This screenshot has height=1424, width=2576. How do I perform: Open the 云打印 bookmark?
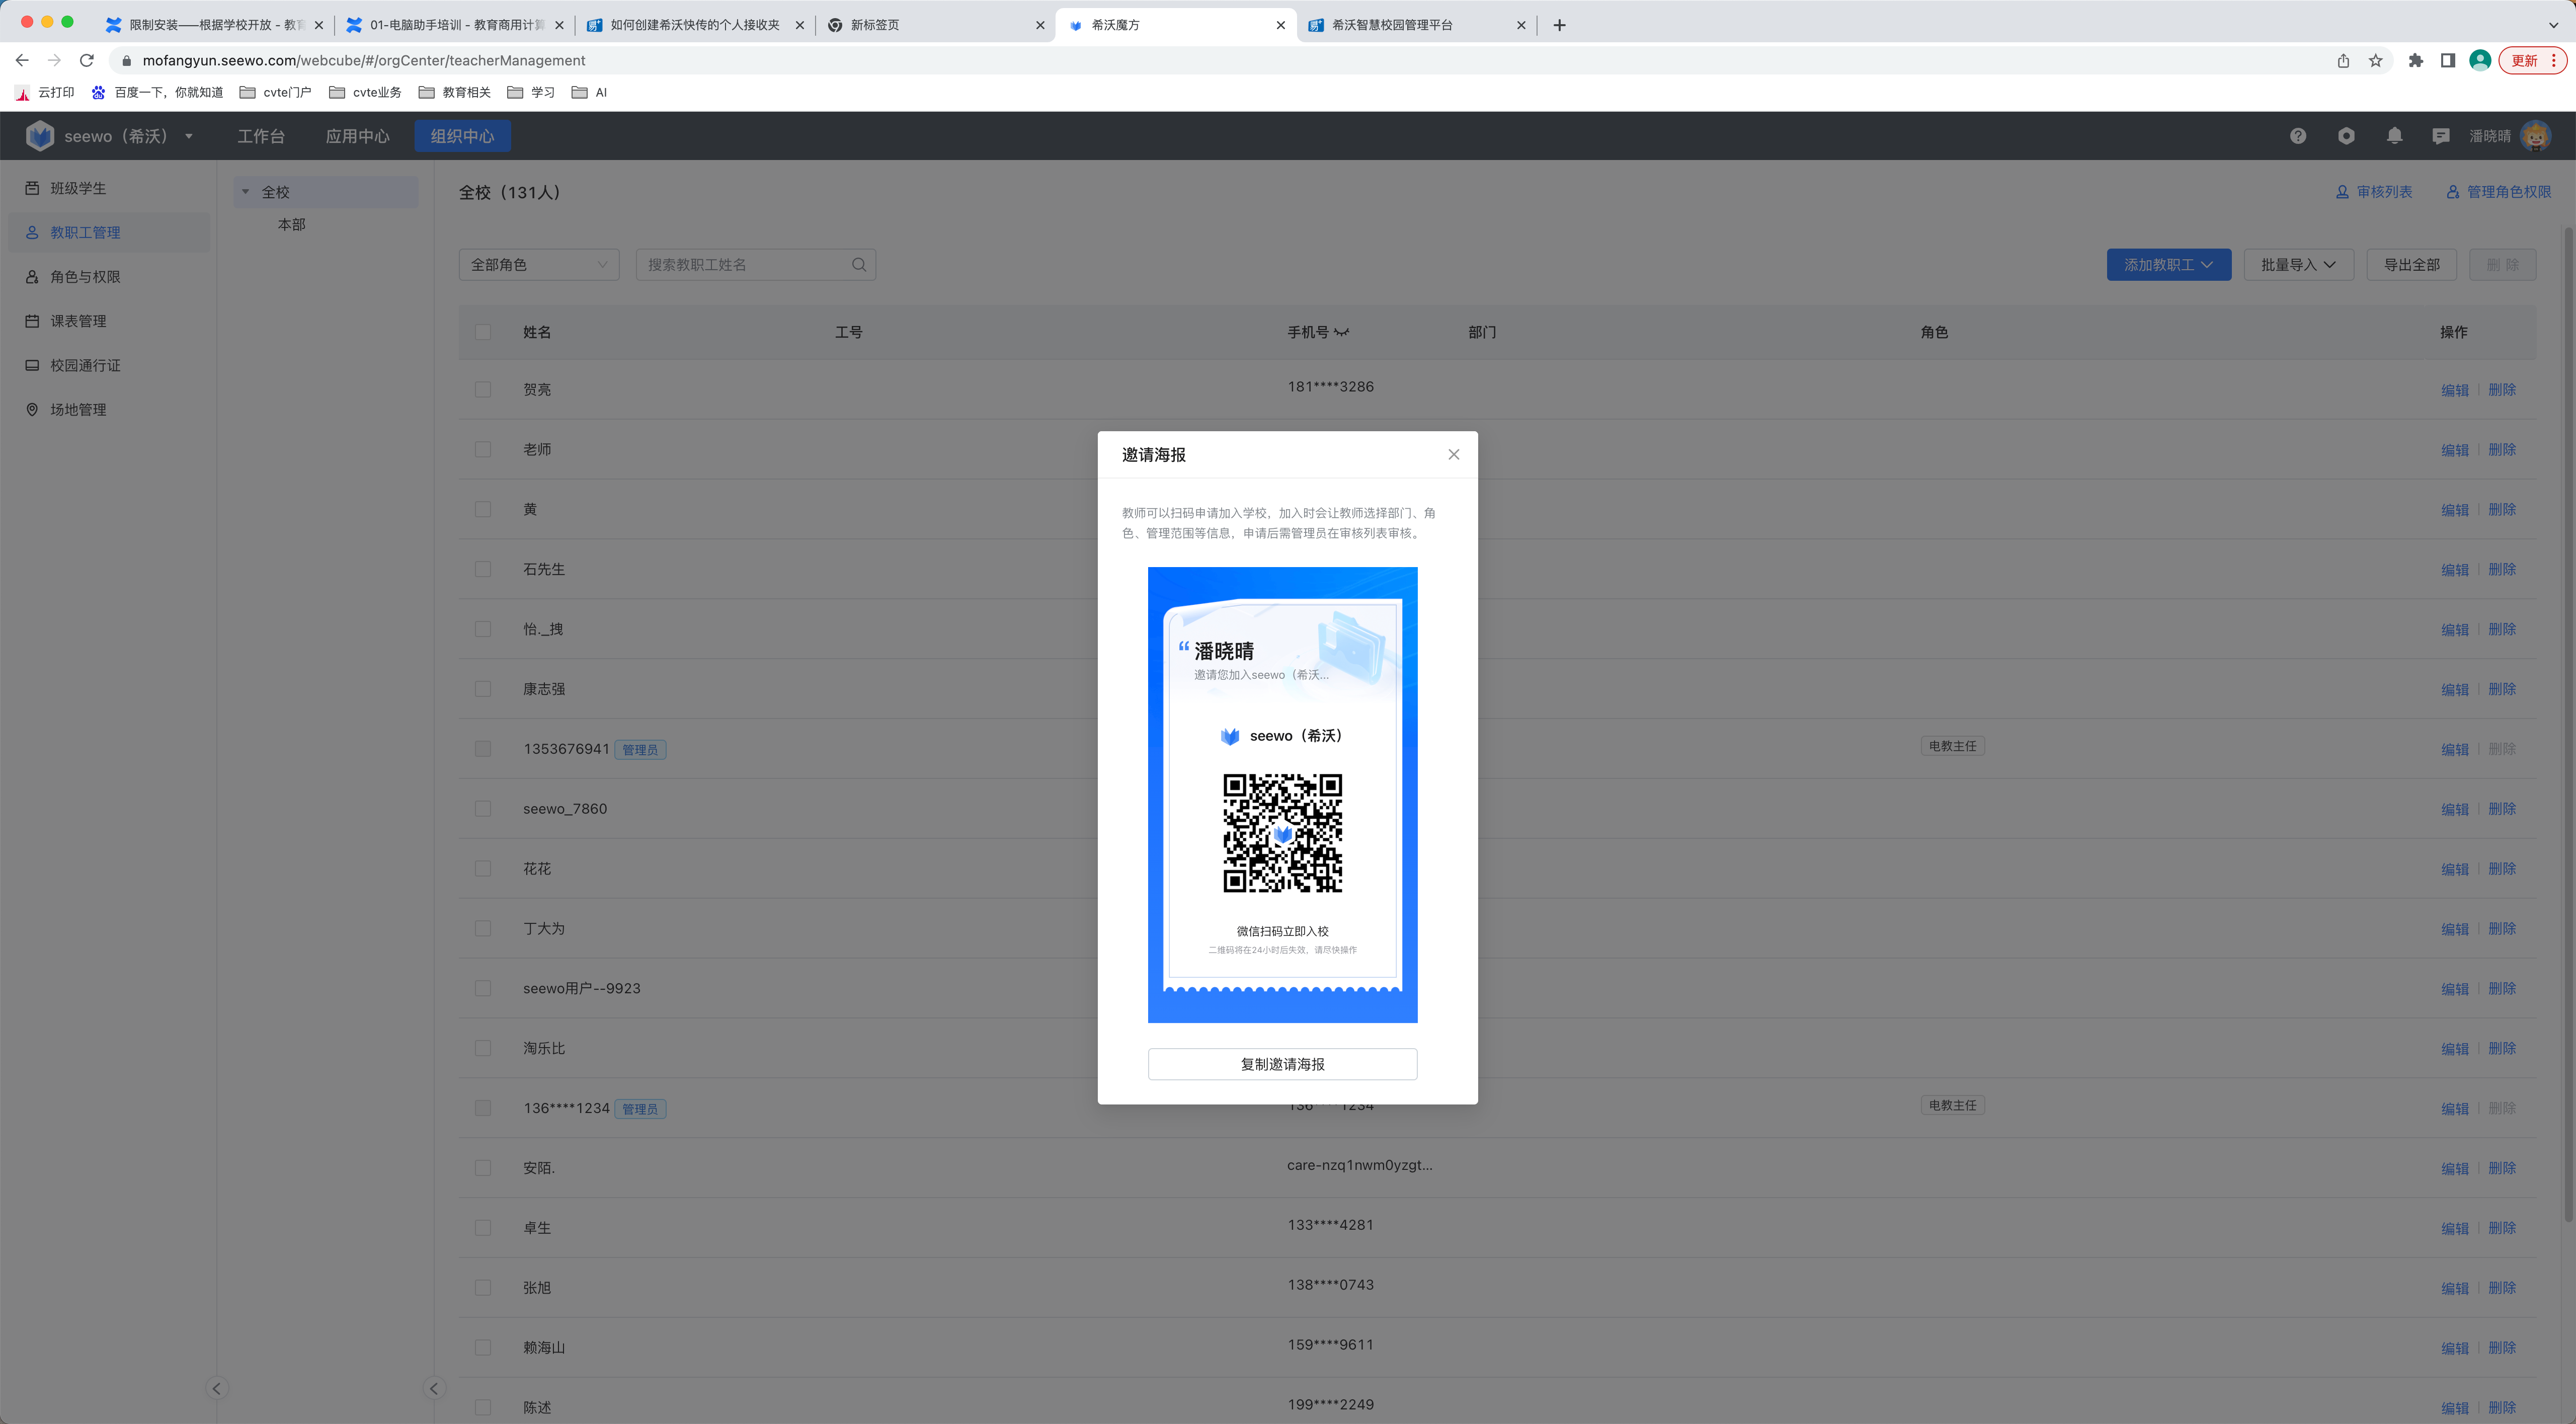(x=45, y=92)
